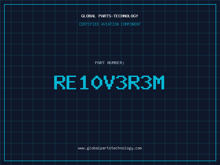Screen dimensions: 220x165
Task: Click the word CERTIFIED in the subtitle
Action: tap(89, 24)
